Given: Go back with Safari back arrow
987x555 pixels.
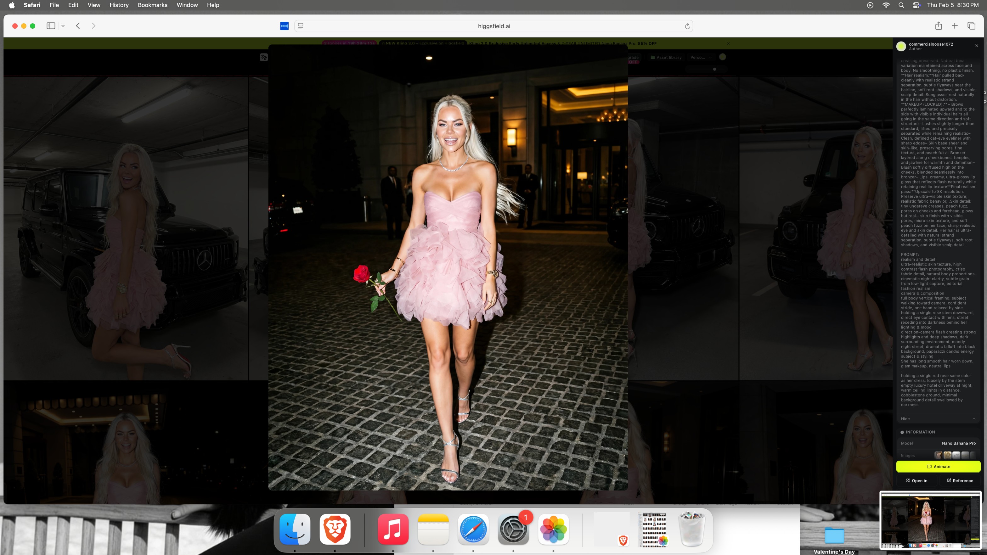Looking at the screenshot, I should click(78, 26).
